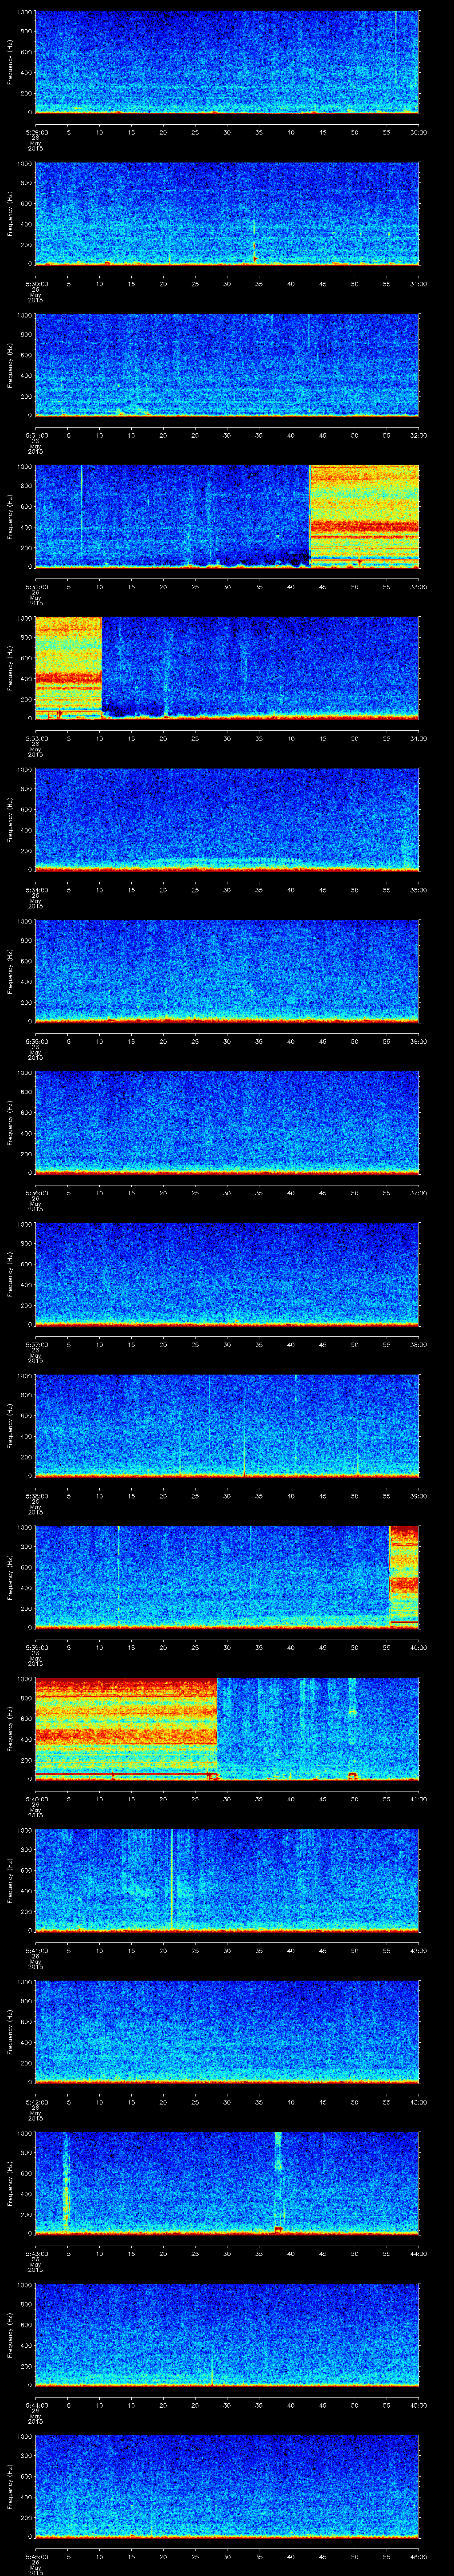Image resolution: width=454 pixels, height=2576 pixels.
Task: Click the 41:00 end time label
Action: click(x=418, y=1798)
